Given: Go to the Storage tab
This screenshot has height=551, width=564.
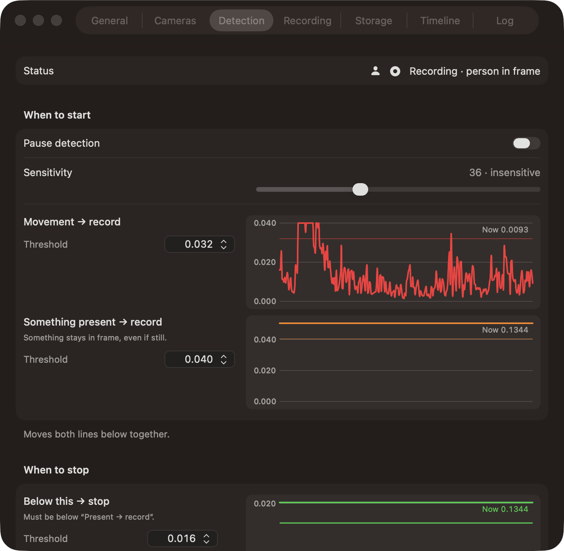Looking at the screenshot, I should (374, 21).
